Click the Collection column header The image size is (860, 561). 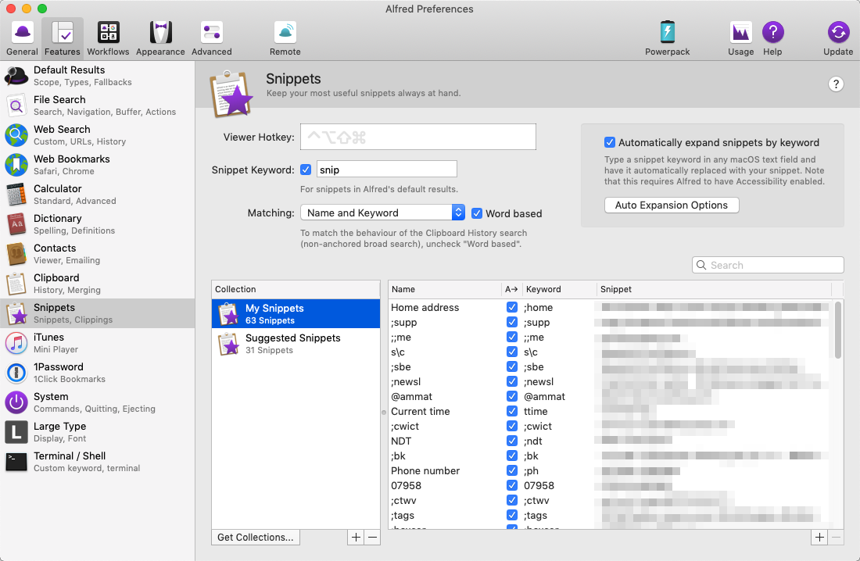point(296,289)
